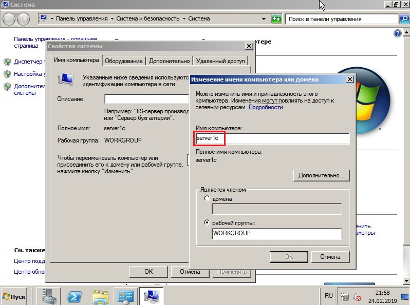This screenshot has height=305, width=410.
Task: Click the 'Пуск' Start button
Action: (14, 296)
